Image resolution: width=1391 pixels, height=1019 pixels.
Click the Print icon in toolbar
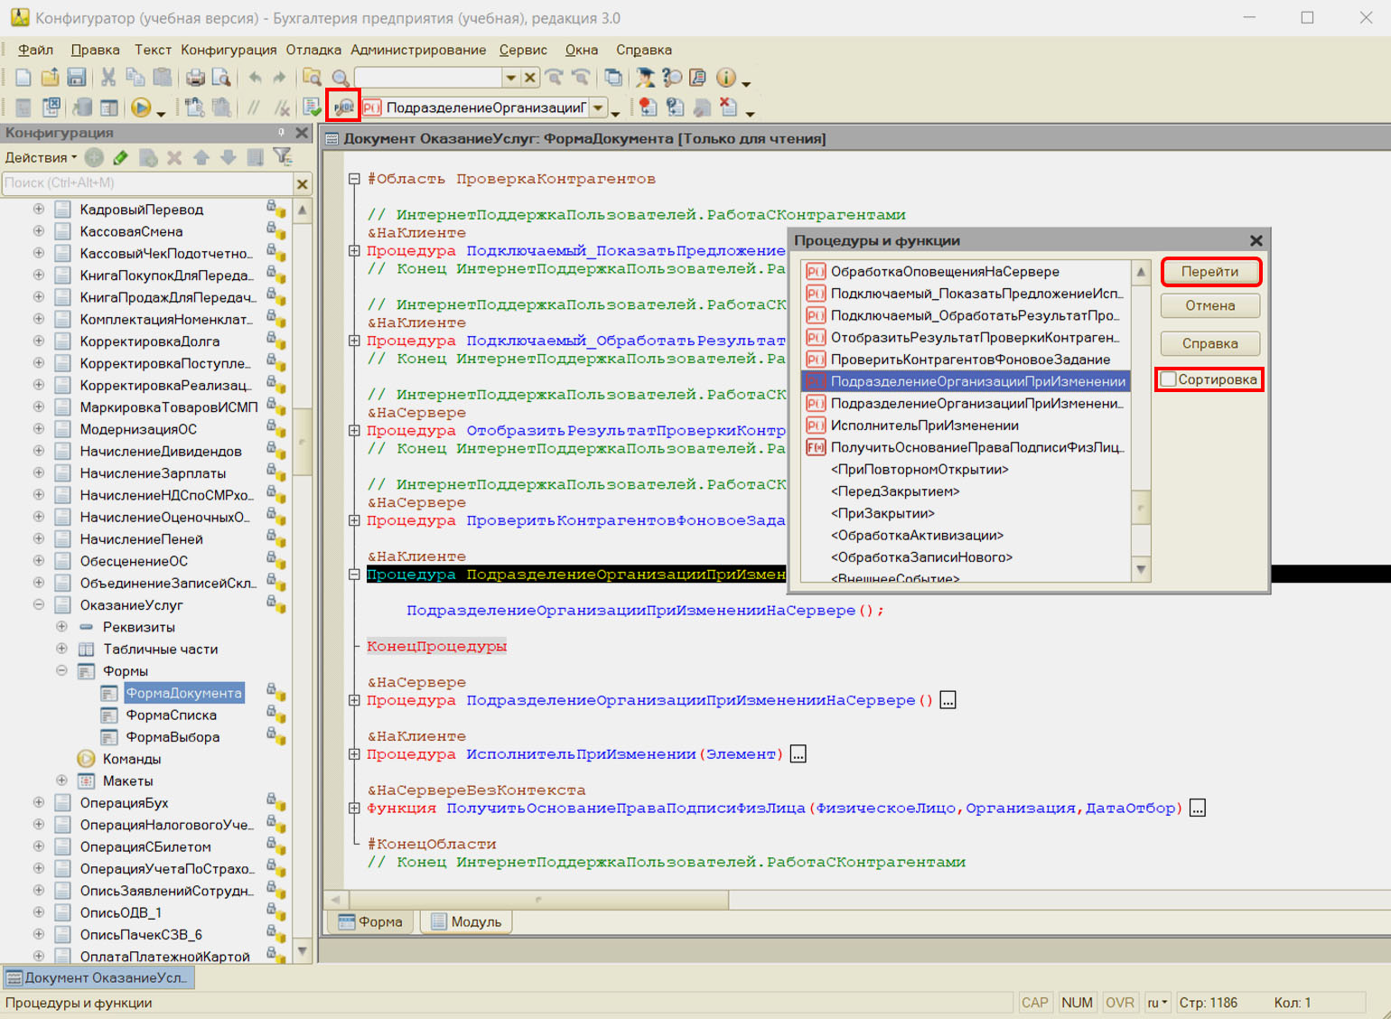195,78
